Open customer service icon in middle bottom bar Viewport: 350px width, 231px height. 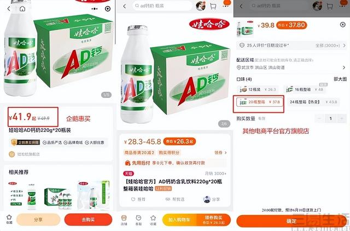click(138, 220)
